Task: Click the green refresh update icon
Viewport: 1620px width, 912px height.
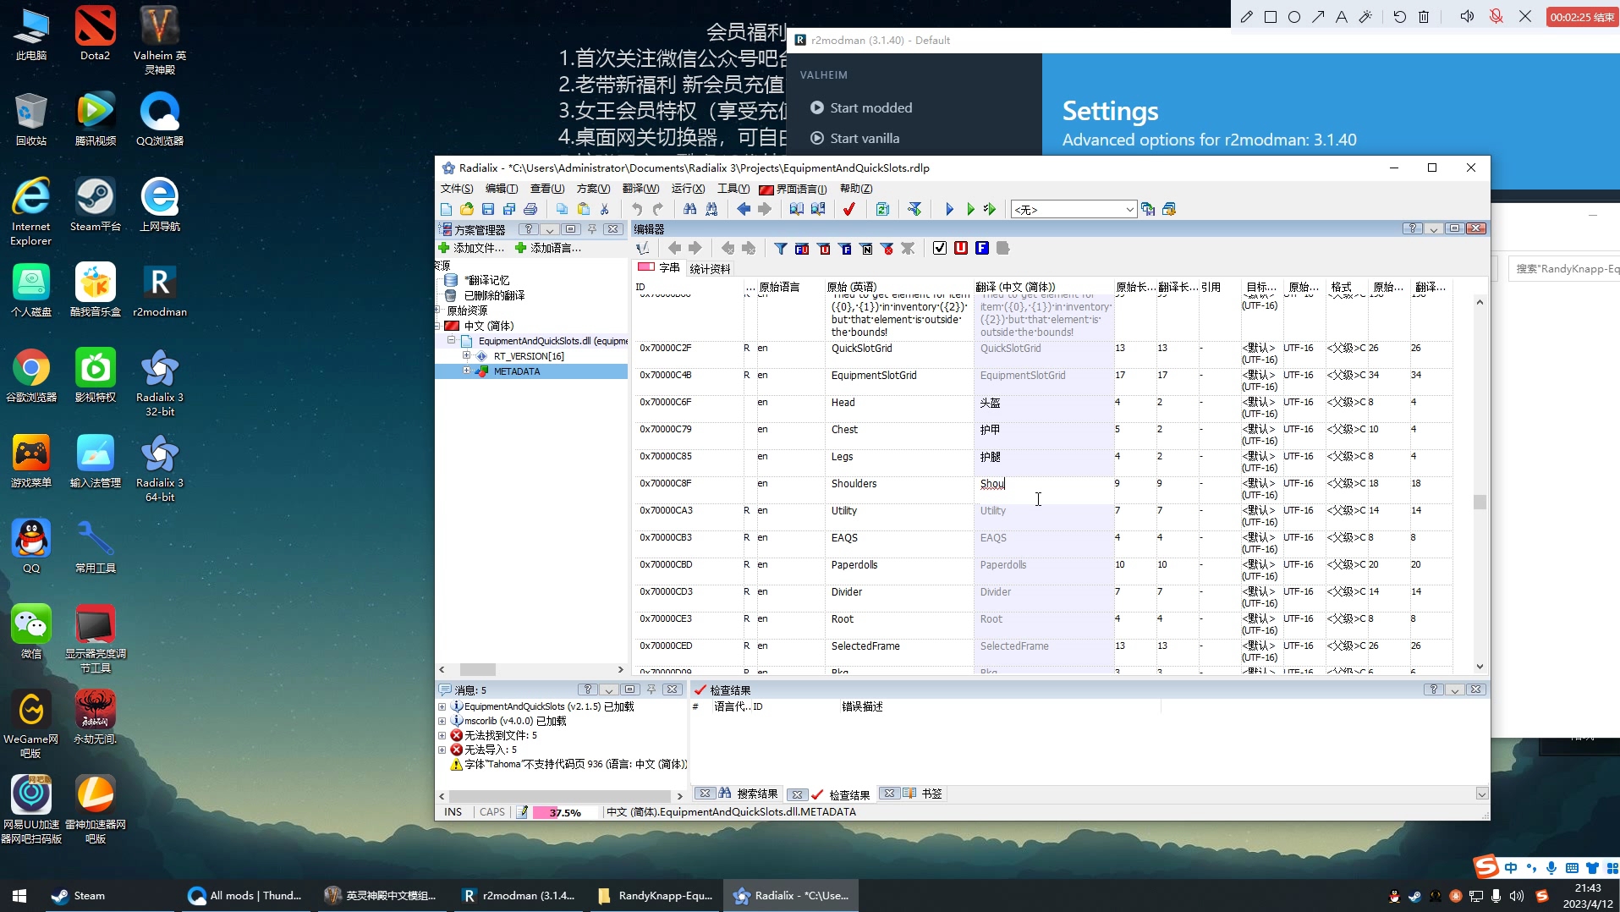Action: (882, 209)
